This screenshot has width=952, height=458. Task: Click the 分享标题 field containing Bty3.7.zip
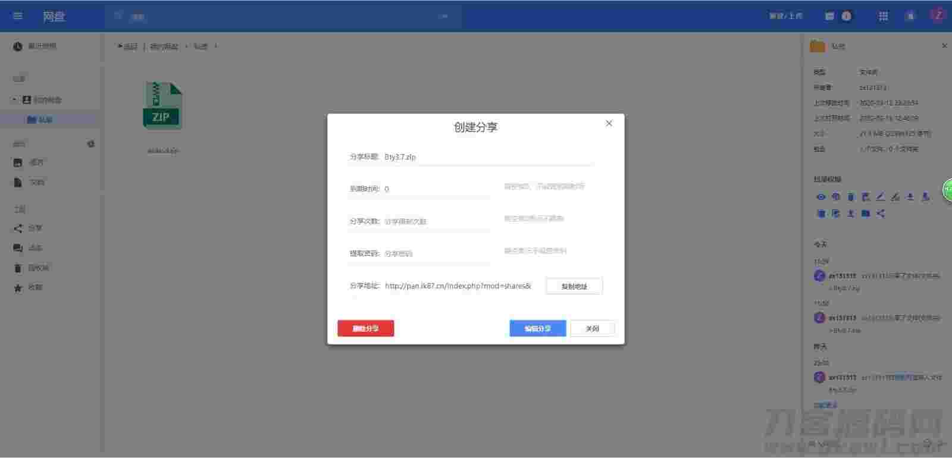(488, 157)
